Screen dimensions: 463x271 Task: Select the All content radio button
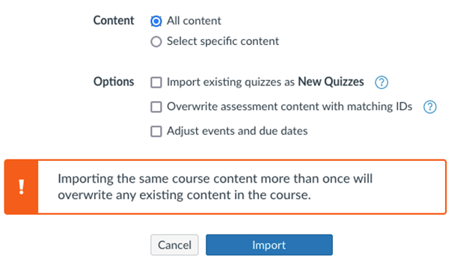point(156,21)
